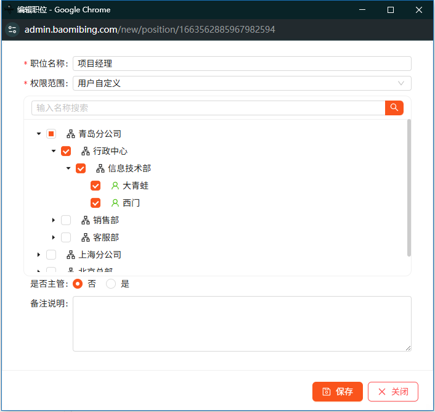This screenshot has width=435, height=412.
Task: Click the 关闭 close button
Action: pos(392,392)
